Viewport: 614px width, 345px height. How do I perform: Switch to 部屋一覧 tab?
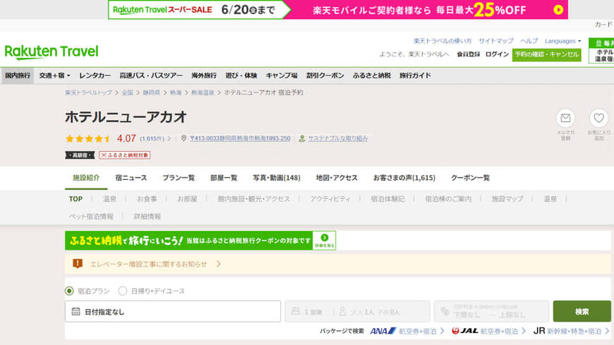224,178
